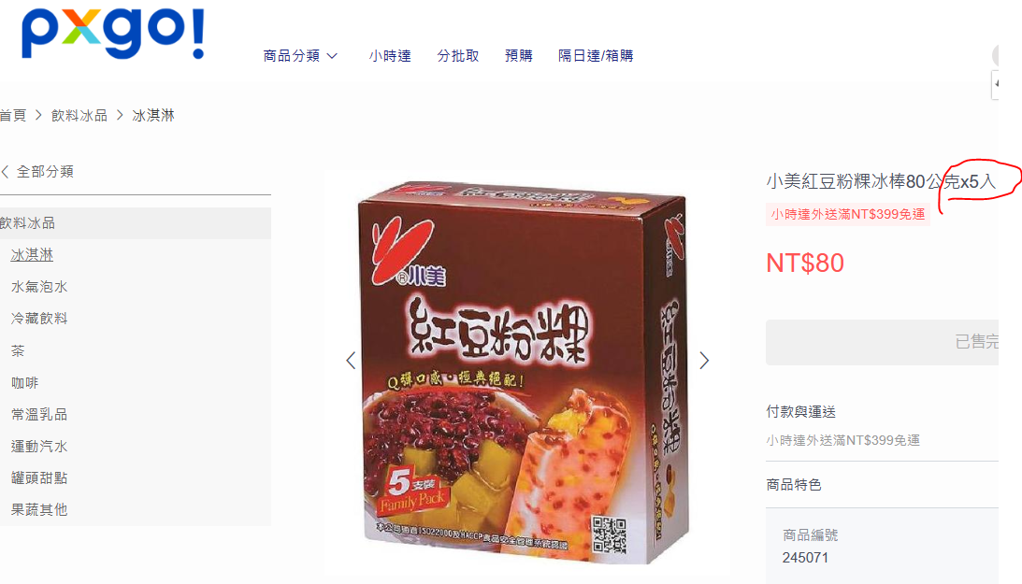This screenshot has height=584, width=1022.
Task: Collapse the 飲料冰品 sidebar header
Action: [x=136, y=223]
